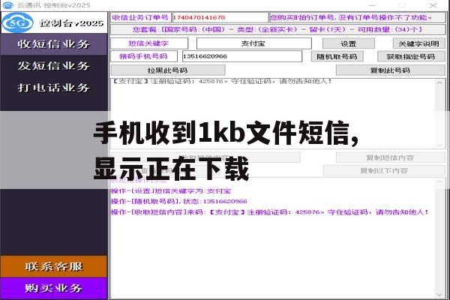Click the 短信关键字 label
The image size is (450, 300).
(x=149, y=43)
